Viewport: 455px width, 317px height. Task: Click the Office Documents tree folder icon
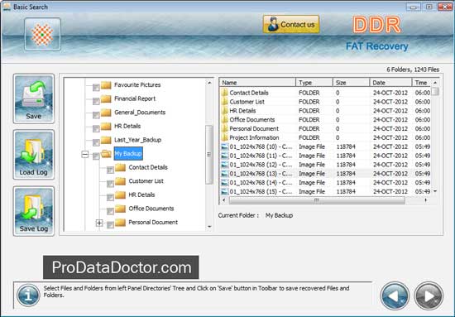pyautogui.click(x=120, y=209)
